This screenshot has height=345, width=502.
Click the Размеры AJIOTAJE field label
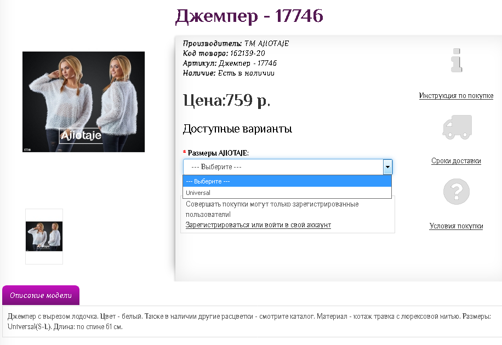point(218,153)
